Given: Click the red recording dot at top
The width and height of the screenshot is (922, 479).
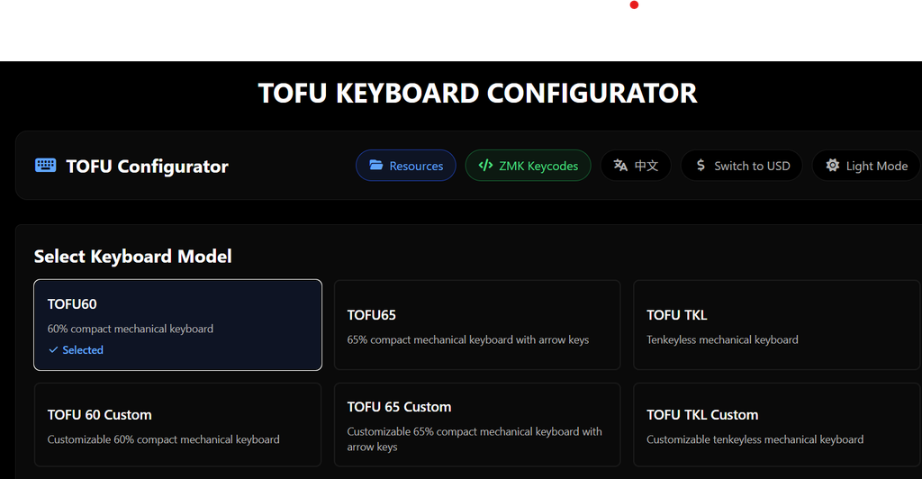Looking at the screenshot, I should point(634,5).
